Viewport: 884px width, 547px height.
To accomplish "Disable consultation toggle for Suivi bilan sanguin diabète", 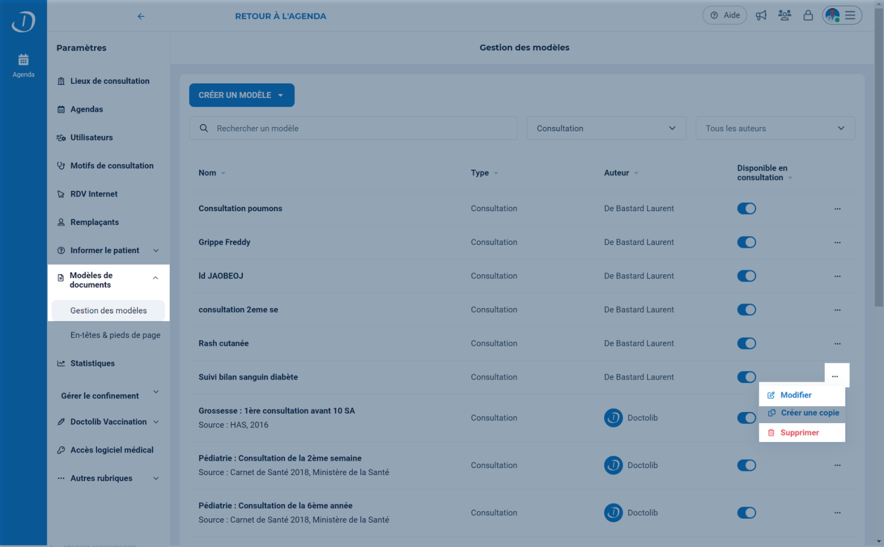I will 746,377.
